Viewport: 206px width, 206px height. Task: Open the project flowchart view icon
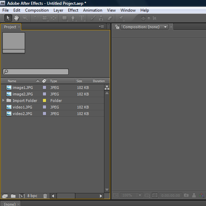click(107, 88)
